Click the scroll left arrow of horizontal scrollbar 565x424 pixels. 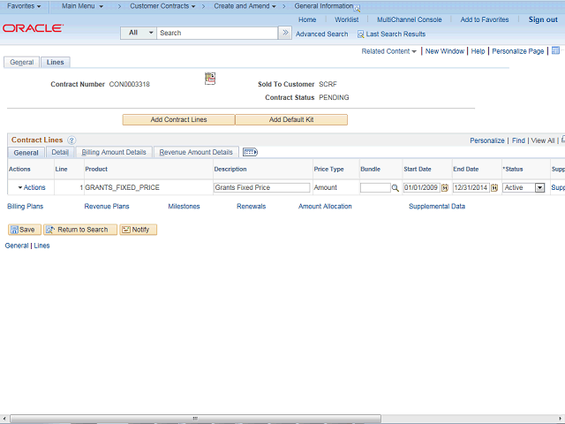point(4,418)
